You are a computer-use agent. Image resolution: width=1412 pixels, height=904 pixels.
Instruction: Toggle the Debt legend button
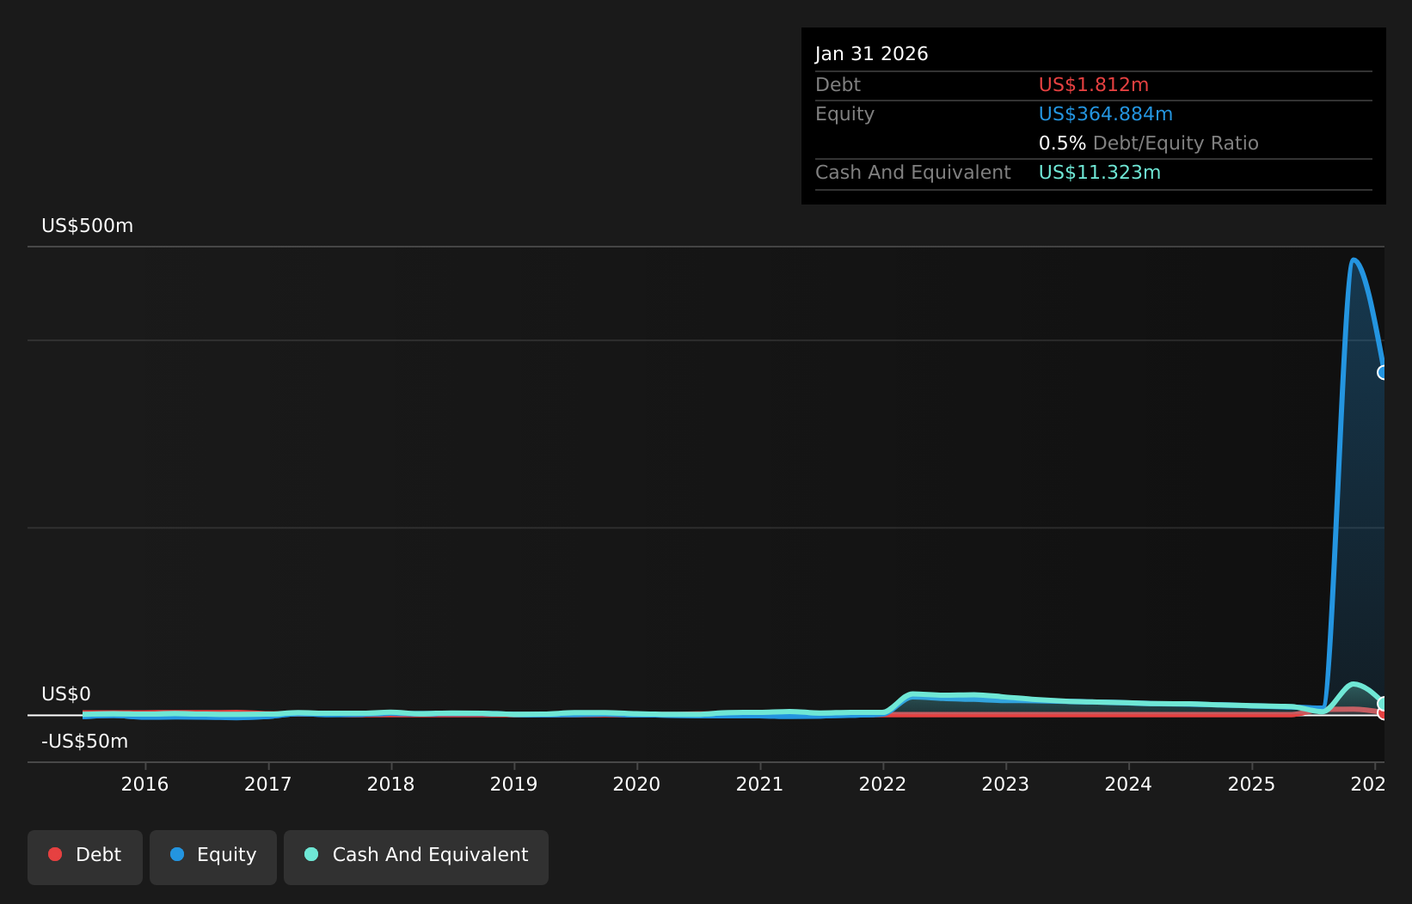85,857
